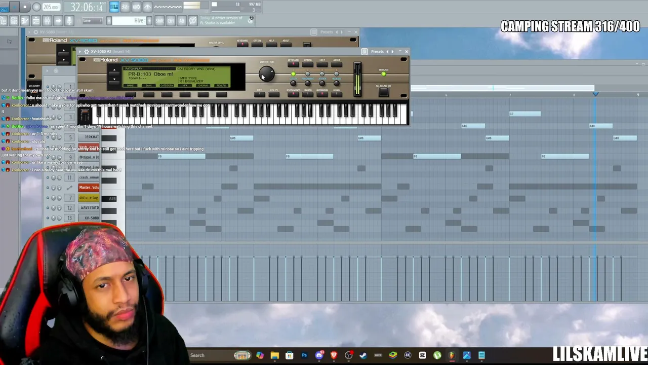Screen dimensions: 648x365
Task: Toggle LEGATO on the XV-5080
Action: click(308, 94)
